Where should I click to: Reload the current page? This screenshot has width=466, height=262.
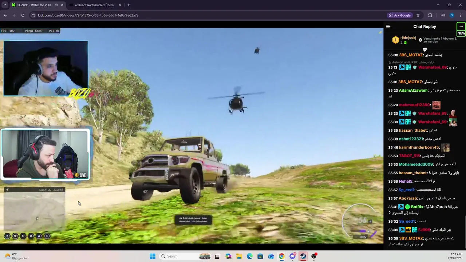tap(23, 15)
